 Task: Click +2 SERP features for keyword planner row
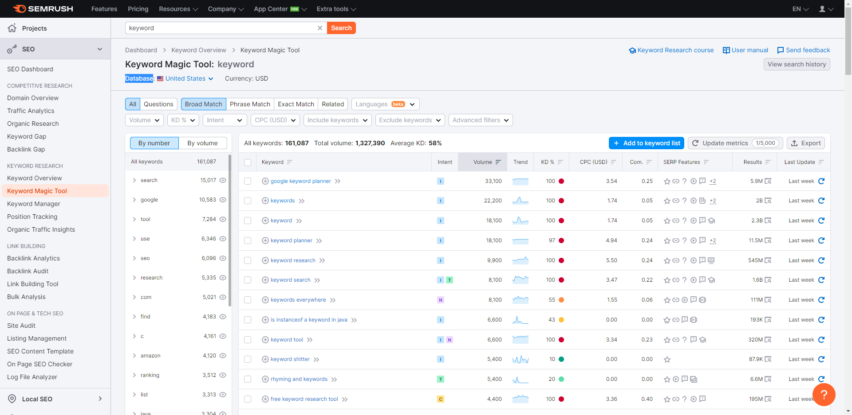pyautogui.click(x=713, y=240)
